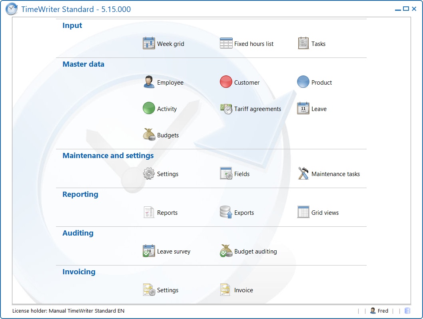The width and height of the screenshot is (423, 319).
Task: Click the green Activity circle icon
Action: pos(149,108)
